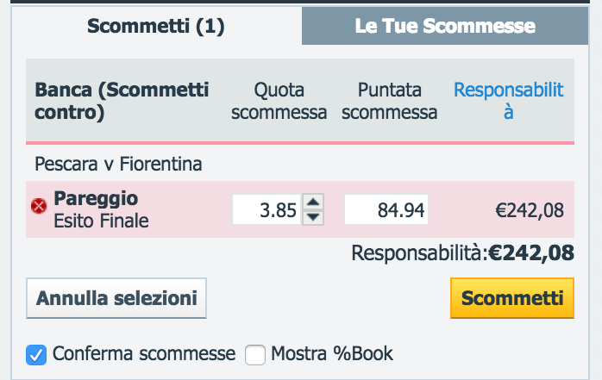Click the Annulla selezioni button

click(116, 298)
